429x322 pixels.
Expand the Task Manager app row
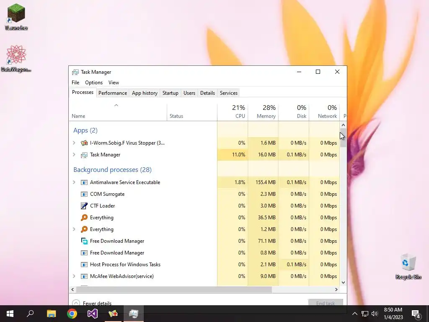point(74,155)
